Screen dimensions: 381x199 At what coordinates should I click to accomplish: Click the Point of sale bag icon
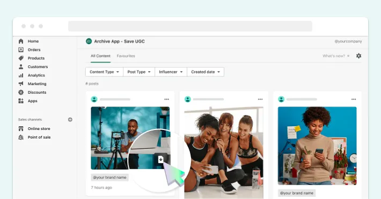click(x=21, y=137)
